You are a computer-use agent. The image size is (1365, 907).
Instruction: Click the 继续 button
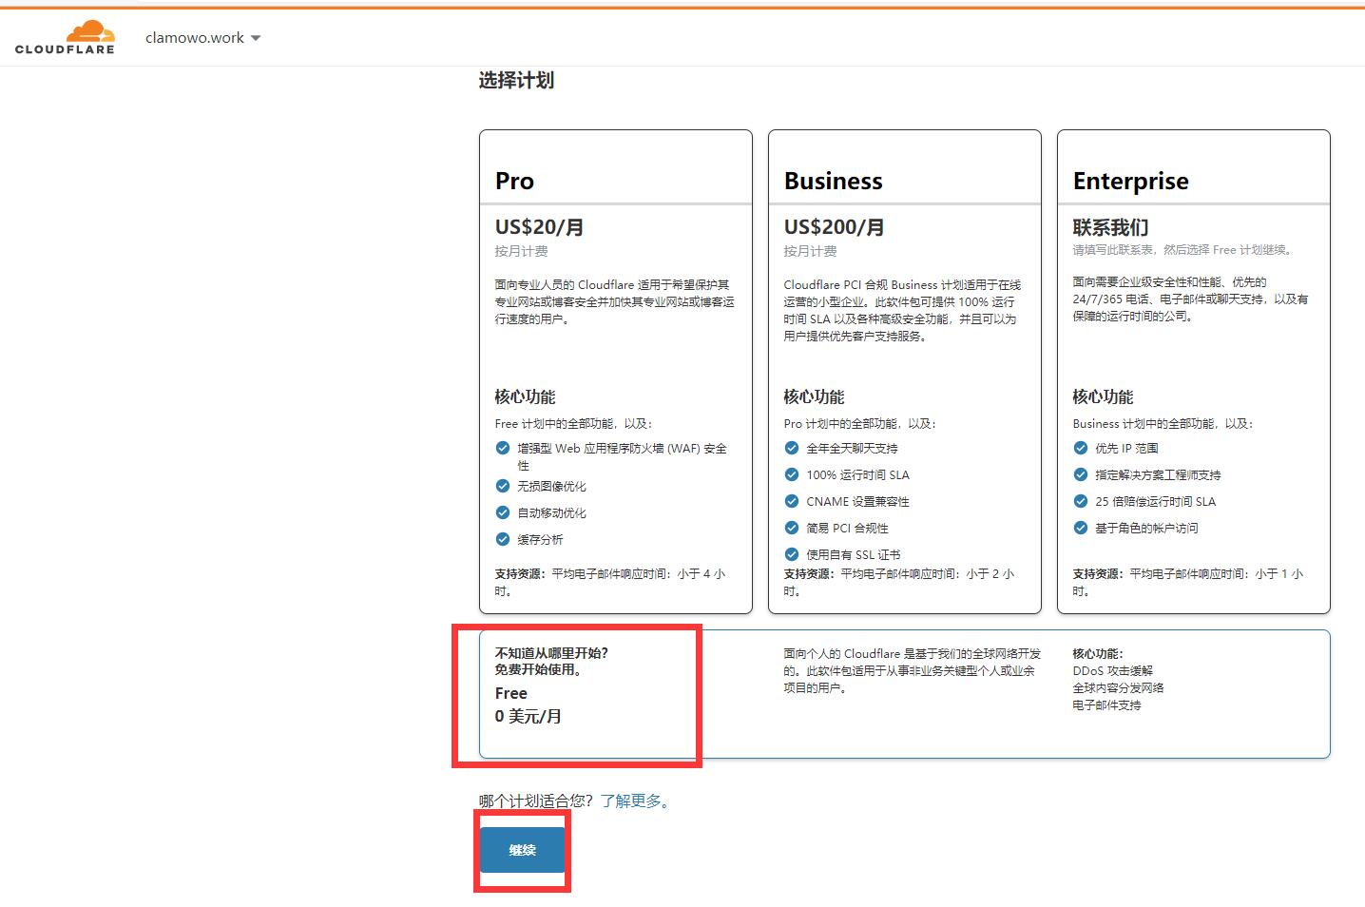tap(522, 850)
